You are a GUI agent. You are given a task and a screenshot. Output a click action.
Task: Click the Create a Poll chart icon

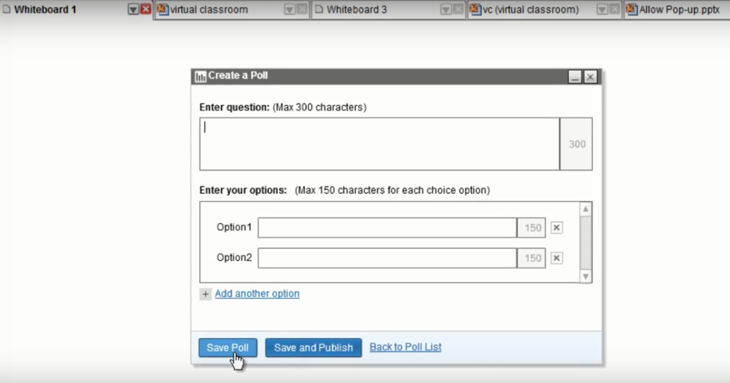pos(200,76)
